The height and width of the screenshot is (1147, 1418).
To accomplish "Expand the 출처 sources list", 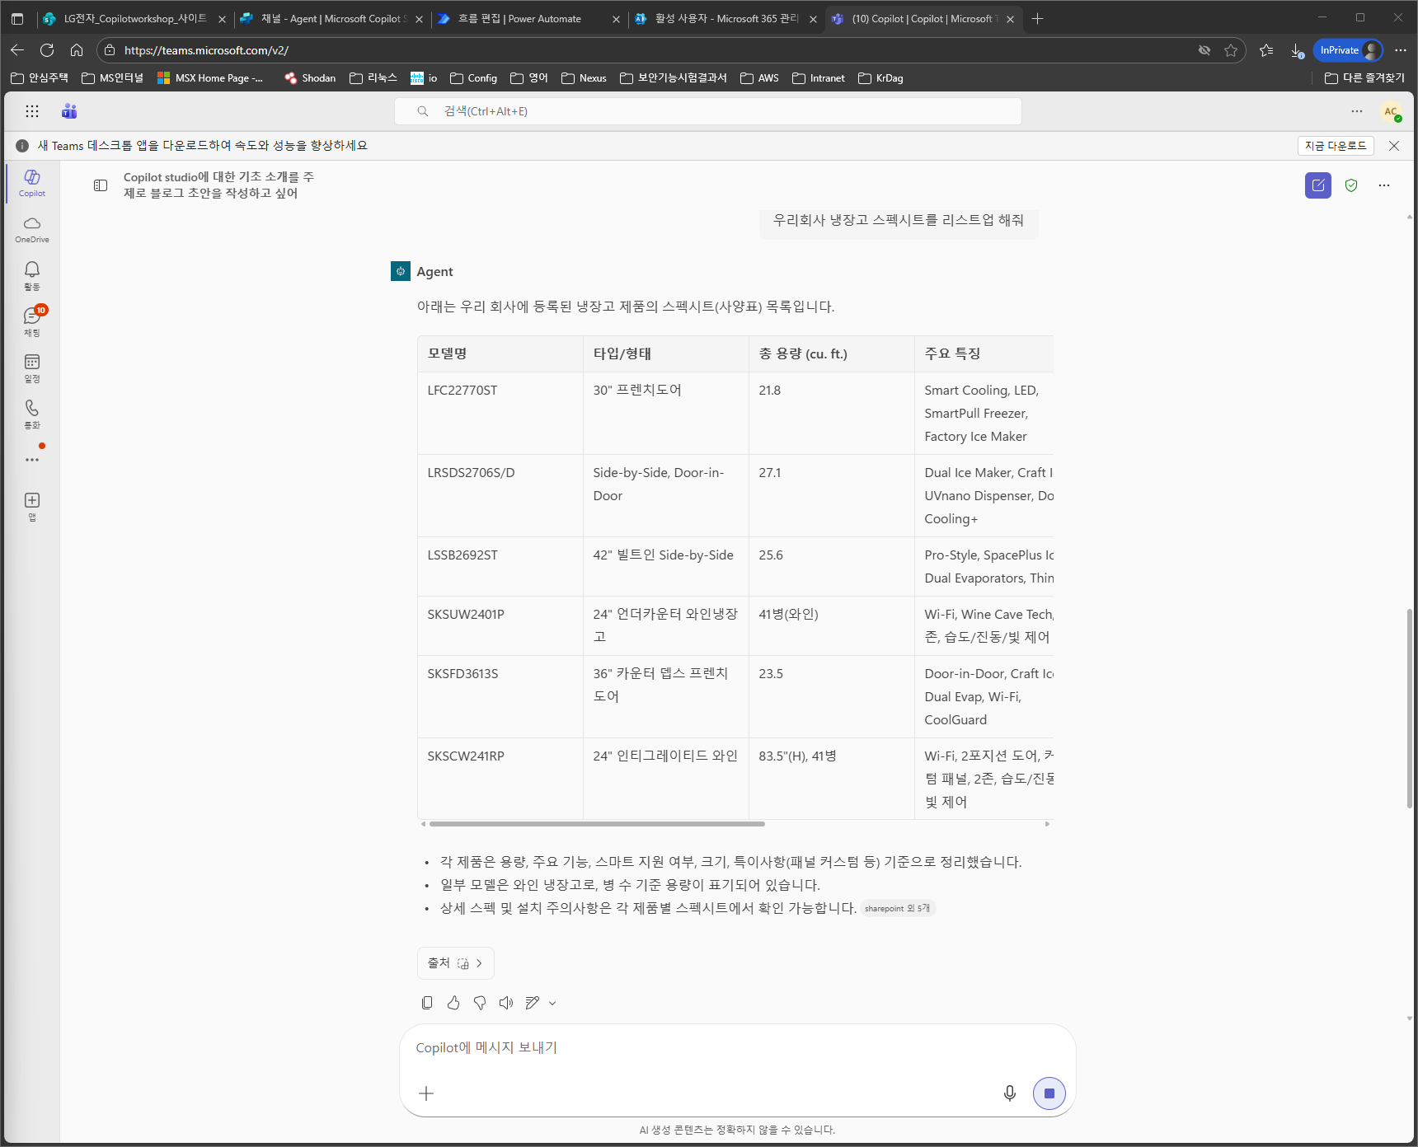I will [x=456, y=963].
